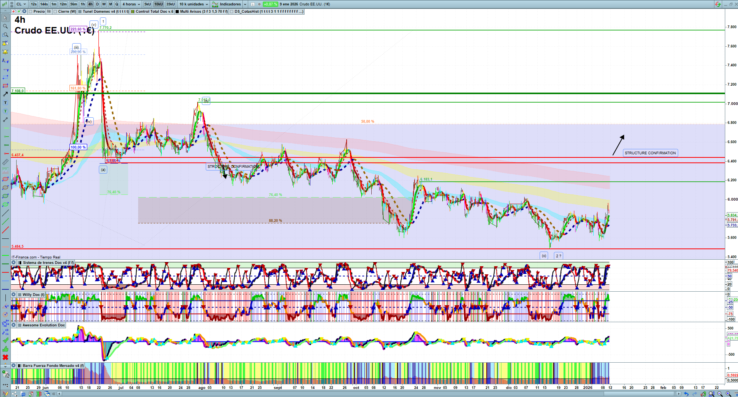This screenshot has height=397, width=738.
Task: Toggle the Precio checkbox
Action: point(30,12)
